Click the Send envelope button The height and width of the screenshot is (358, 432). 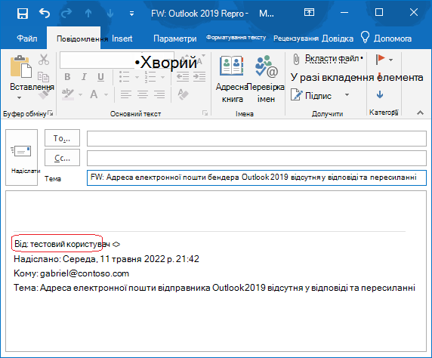click(x=21, y=157)
